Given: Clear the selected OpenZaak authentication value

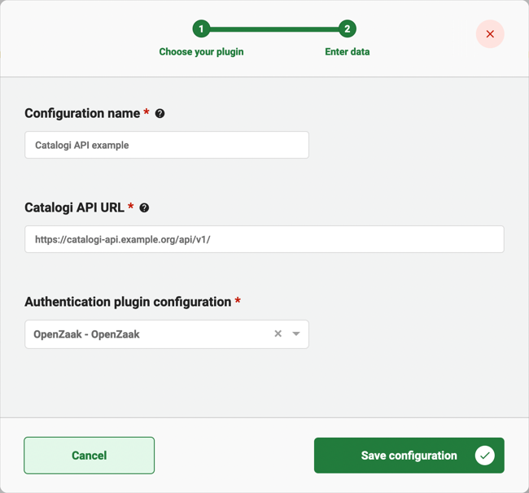Looking at the screenshot, I should pos(278,334).
